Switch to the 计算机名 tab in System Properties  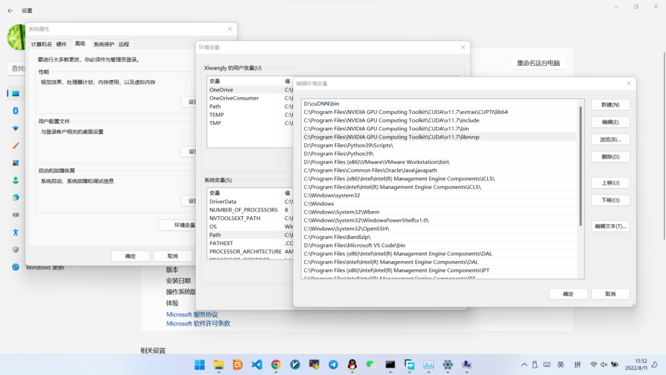41,44
